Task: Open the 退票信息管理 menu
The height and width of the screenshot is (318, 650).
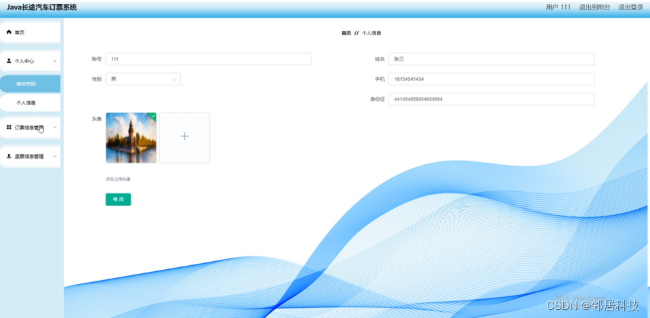Action: 30,157
